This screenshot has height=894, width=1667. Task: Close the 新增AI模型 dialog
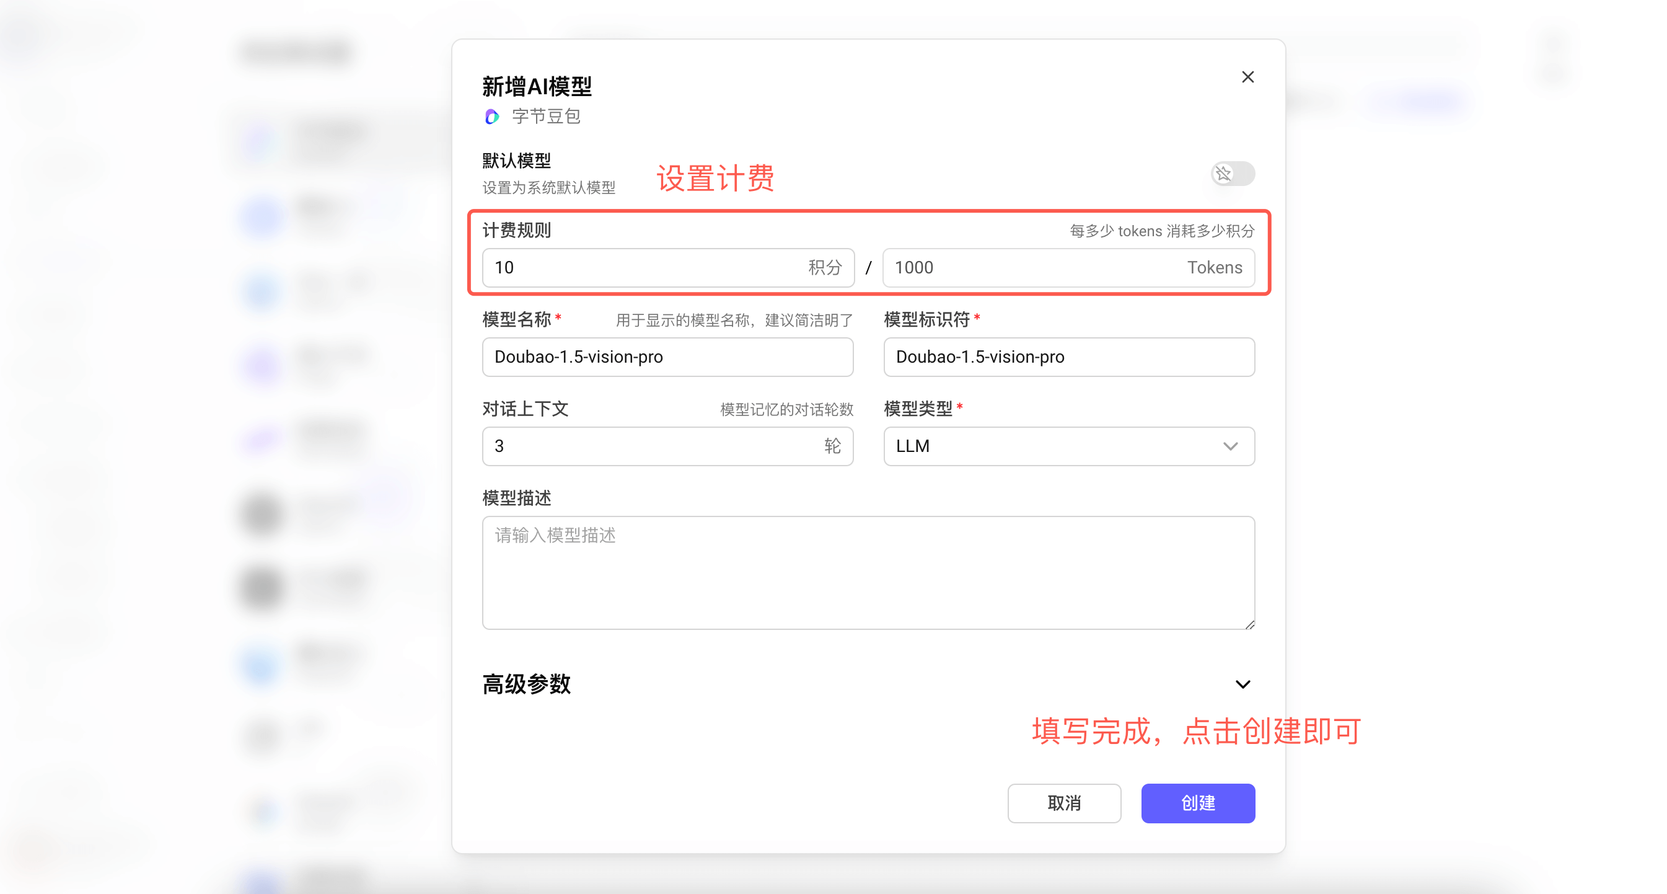(x=1247, y=77)
